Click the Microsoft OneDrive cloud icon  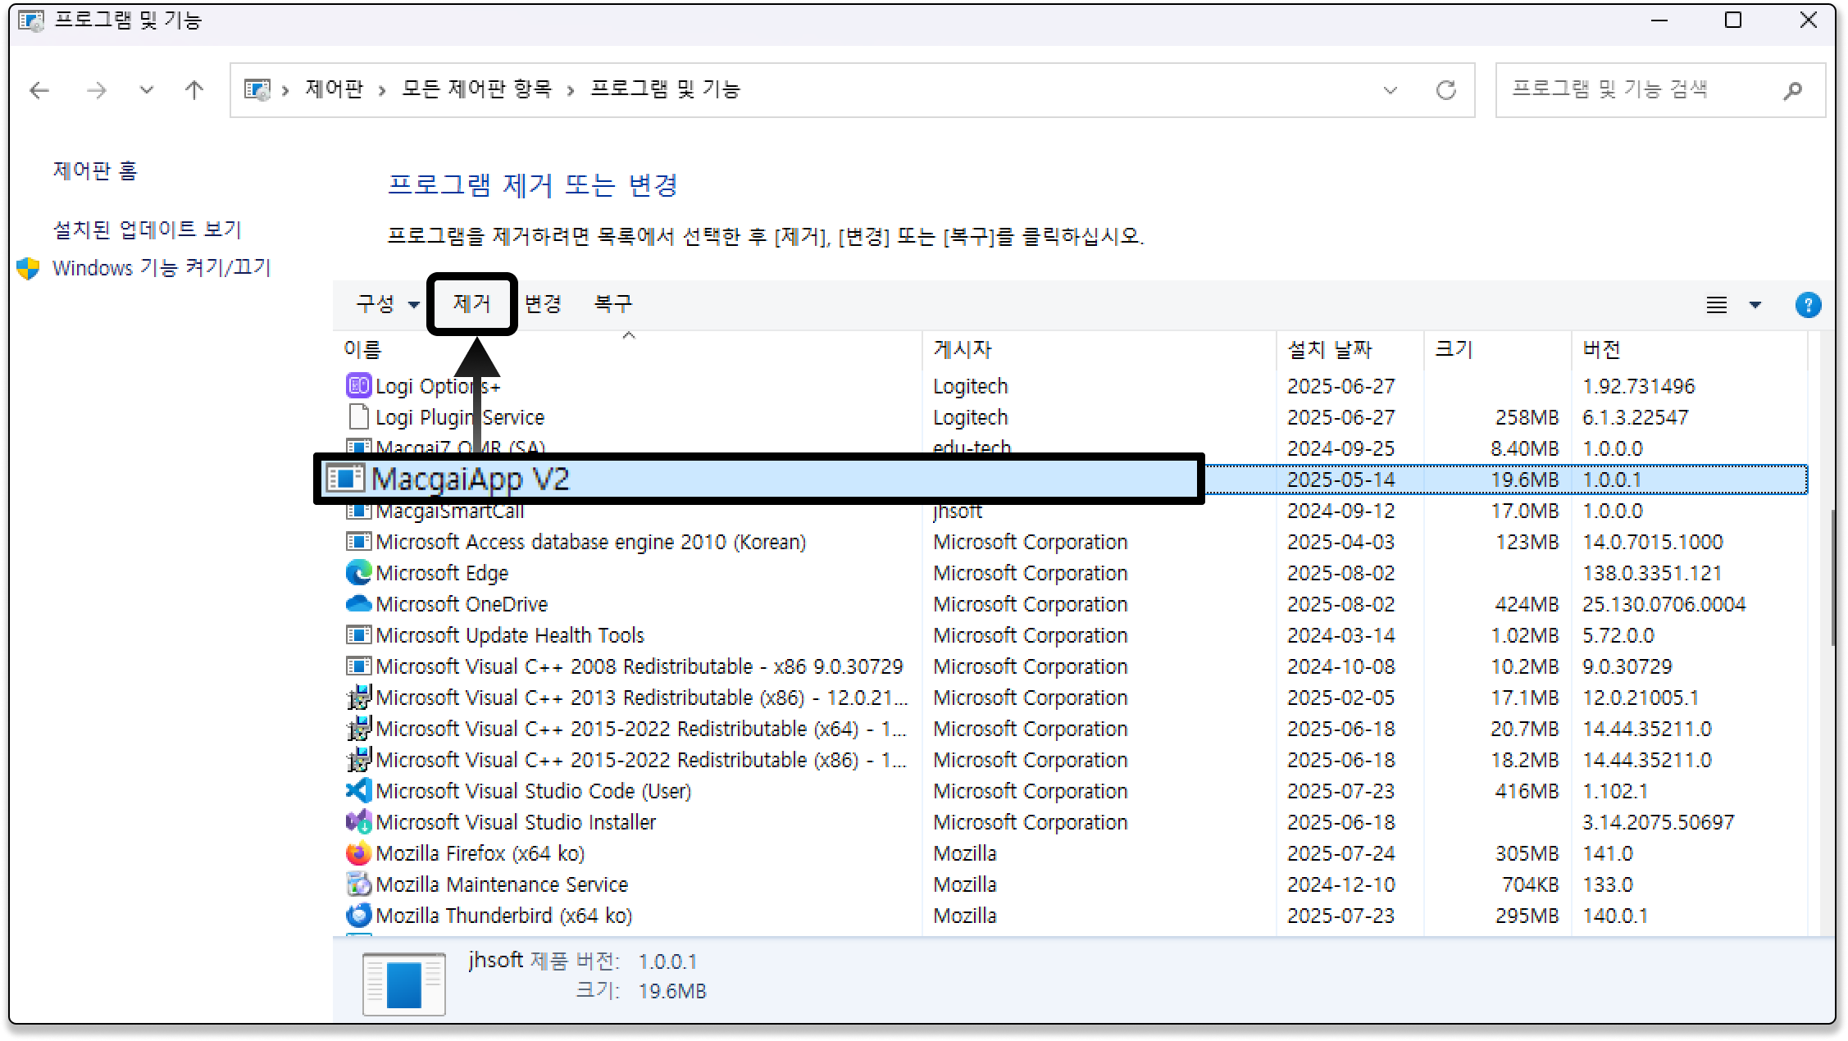[x=358, y=604]
